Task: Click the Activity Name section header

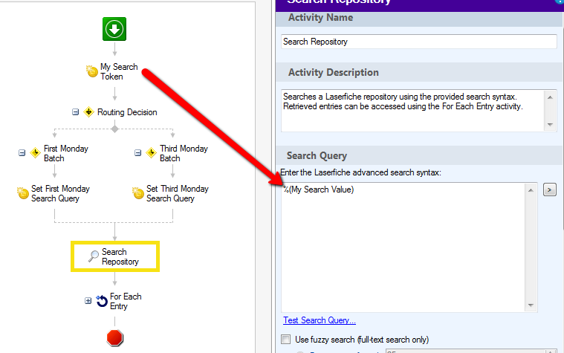Action: click(420, 18)
